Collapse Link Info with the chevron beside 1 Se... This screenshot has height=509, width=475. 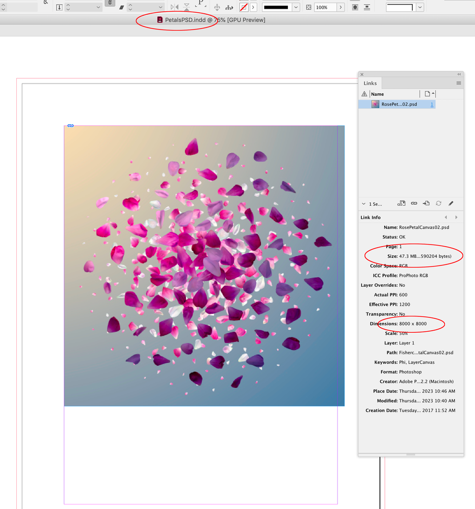(x=363, y=204)
